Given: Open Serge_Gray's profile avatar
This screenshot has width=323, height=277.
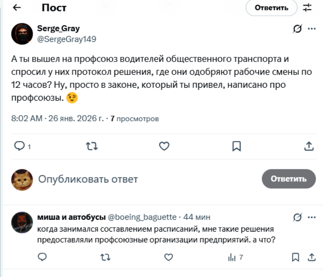Looking at the screenshot, I should (x=22, y=34).
